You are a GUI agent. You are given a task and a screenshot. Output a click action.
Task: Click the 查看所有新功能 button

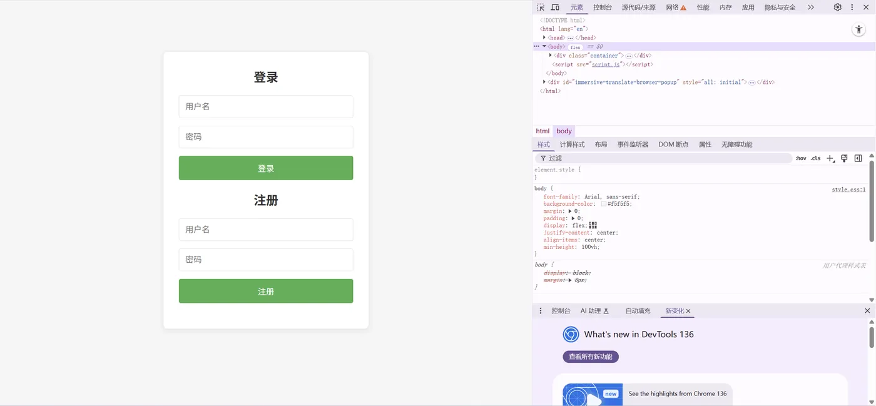point(591,357)
